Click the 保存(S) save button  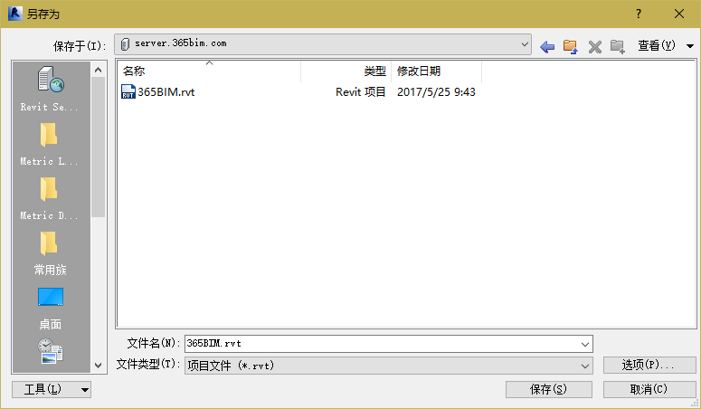(x=548, y=389)
